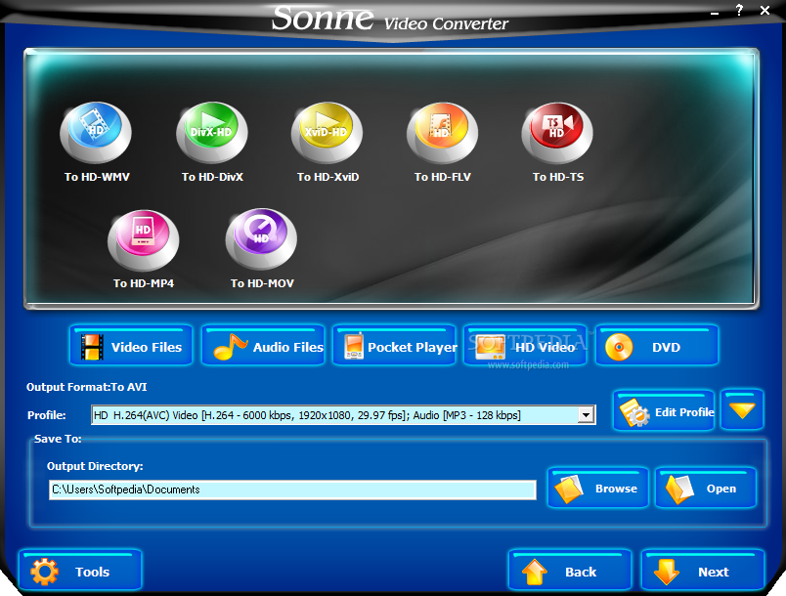Proceed with the Next button
The height and width of the screenshot is (596, 786).
point(703,571)
